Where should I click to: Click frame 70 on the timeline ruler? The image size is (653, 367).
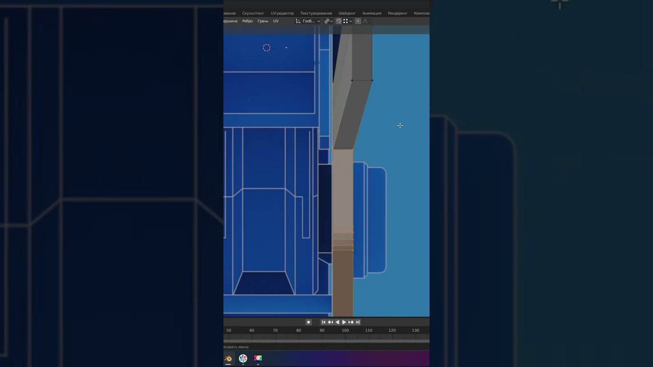[275, 330]
